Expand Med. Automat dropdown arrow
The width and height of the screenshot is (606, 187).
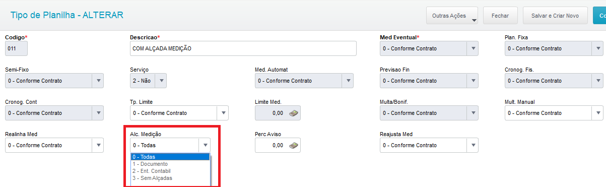pyautogui.click(x=348, y=81)
